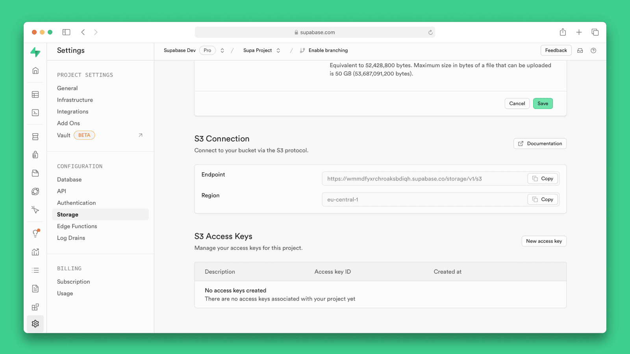Go forward with browser forward arrow
The height and width of the screenshot is (354, 630).
(96, 32)
